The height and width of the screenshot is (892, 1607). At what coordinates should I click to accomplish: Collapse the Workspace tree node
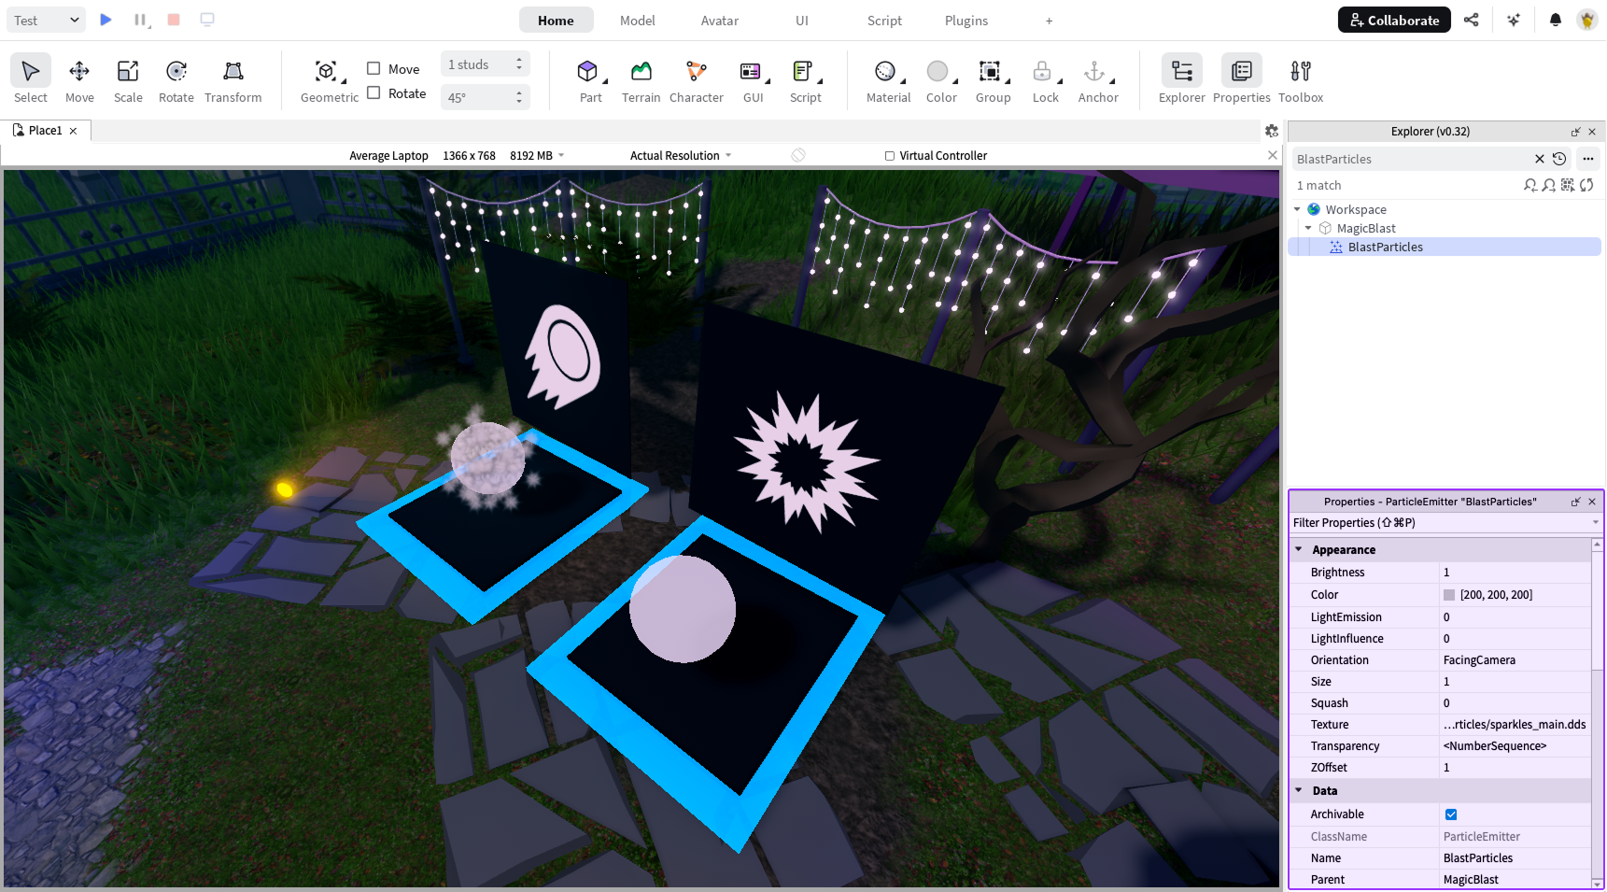[1298, 209]
